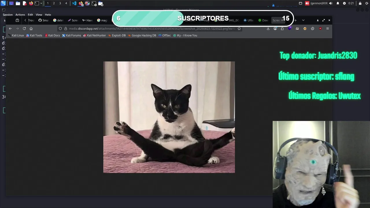Open the Kali Docs bookmark
Viewport: 370px width, 208px height.
point(52,36)
